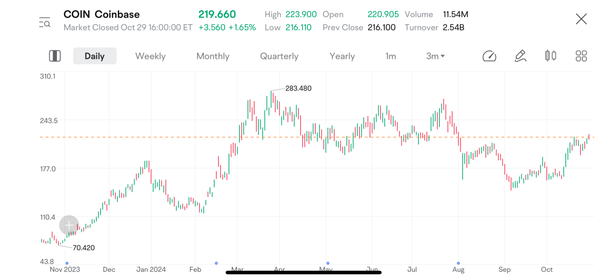Open the four-squares grid menu icon
The width and height of the screenshot is (607, 280).
[x=581, y=56]
